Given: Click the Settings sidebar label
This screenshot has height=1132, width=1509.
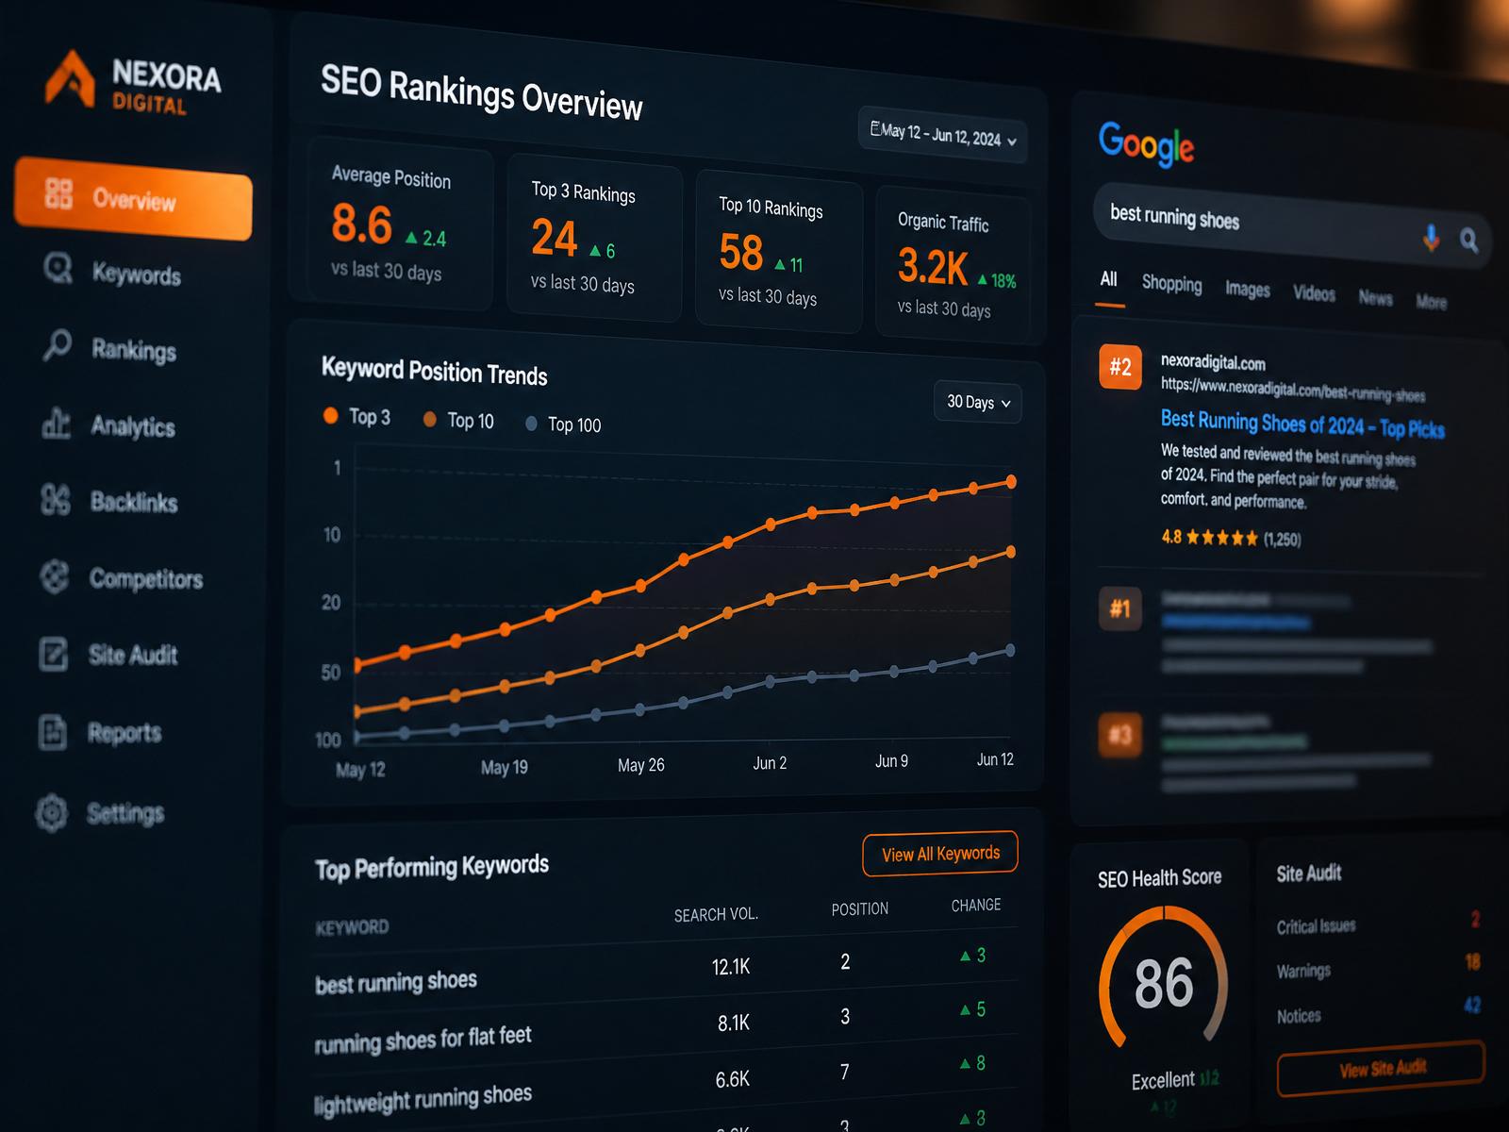Looking at the screenshot, I should point(125,813).
